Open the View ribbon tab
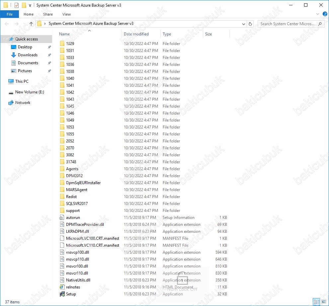Screen dimensions: 329x306 click(x=66, y=14)
